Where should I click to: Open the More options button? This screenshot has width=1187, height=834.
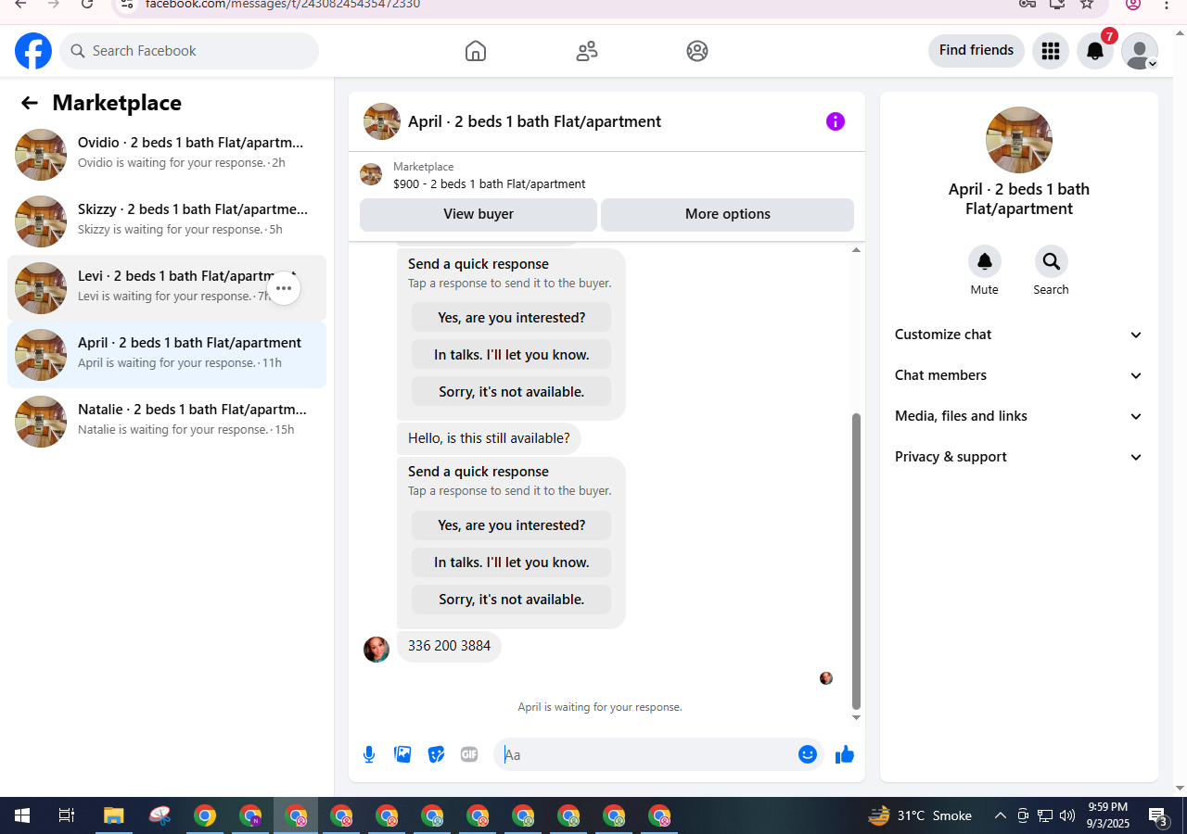pos(728,214)
